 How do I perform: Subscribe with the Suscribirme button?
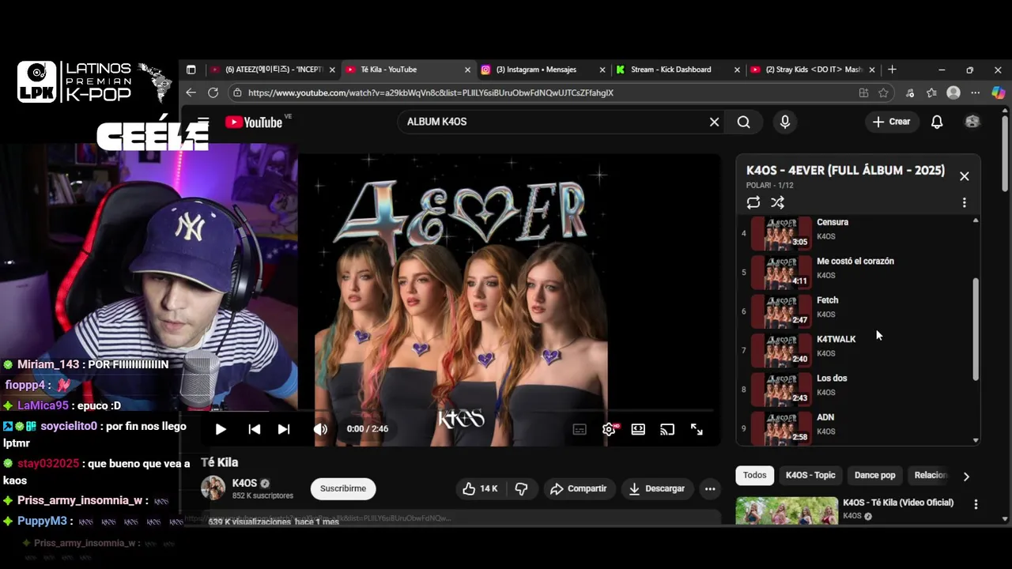[342, 488]
